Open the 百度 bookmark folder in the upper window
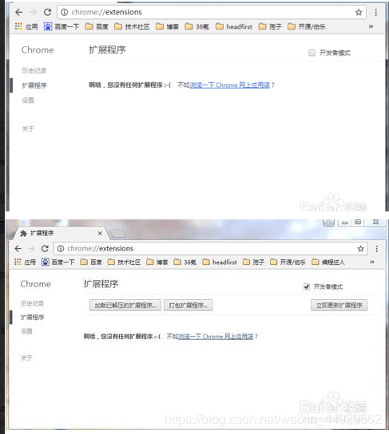 click(97, 26)
